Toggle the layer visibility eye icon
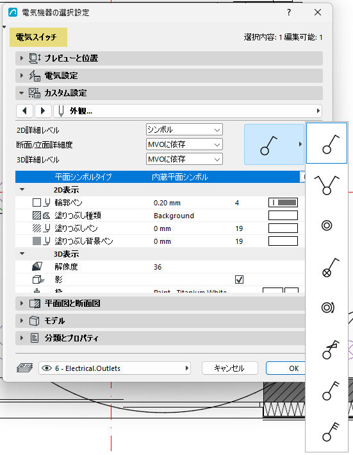 click(x=47, y=368)
